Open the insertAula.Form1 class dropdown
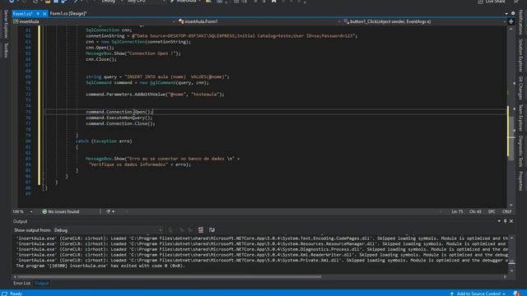 click(259, 21)
